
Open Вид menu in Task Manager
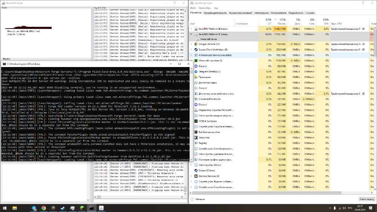216,8
